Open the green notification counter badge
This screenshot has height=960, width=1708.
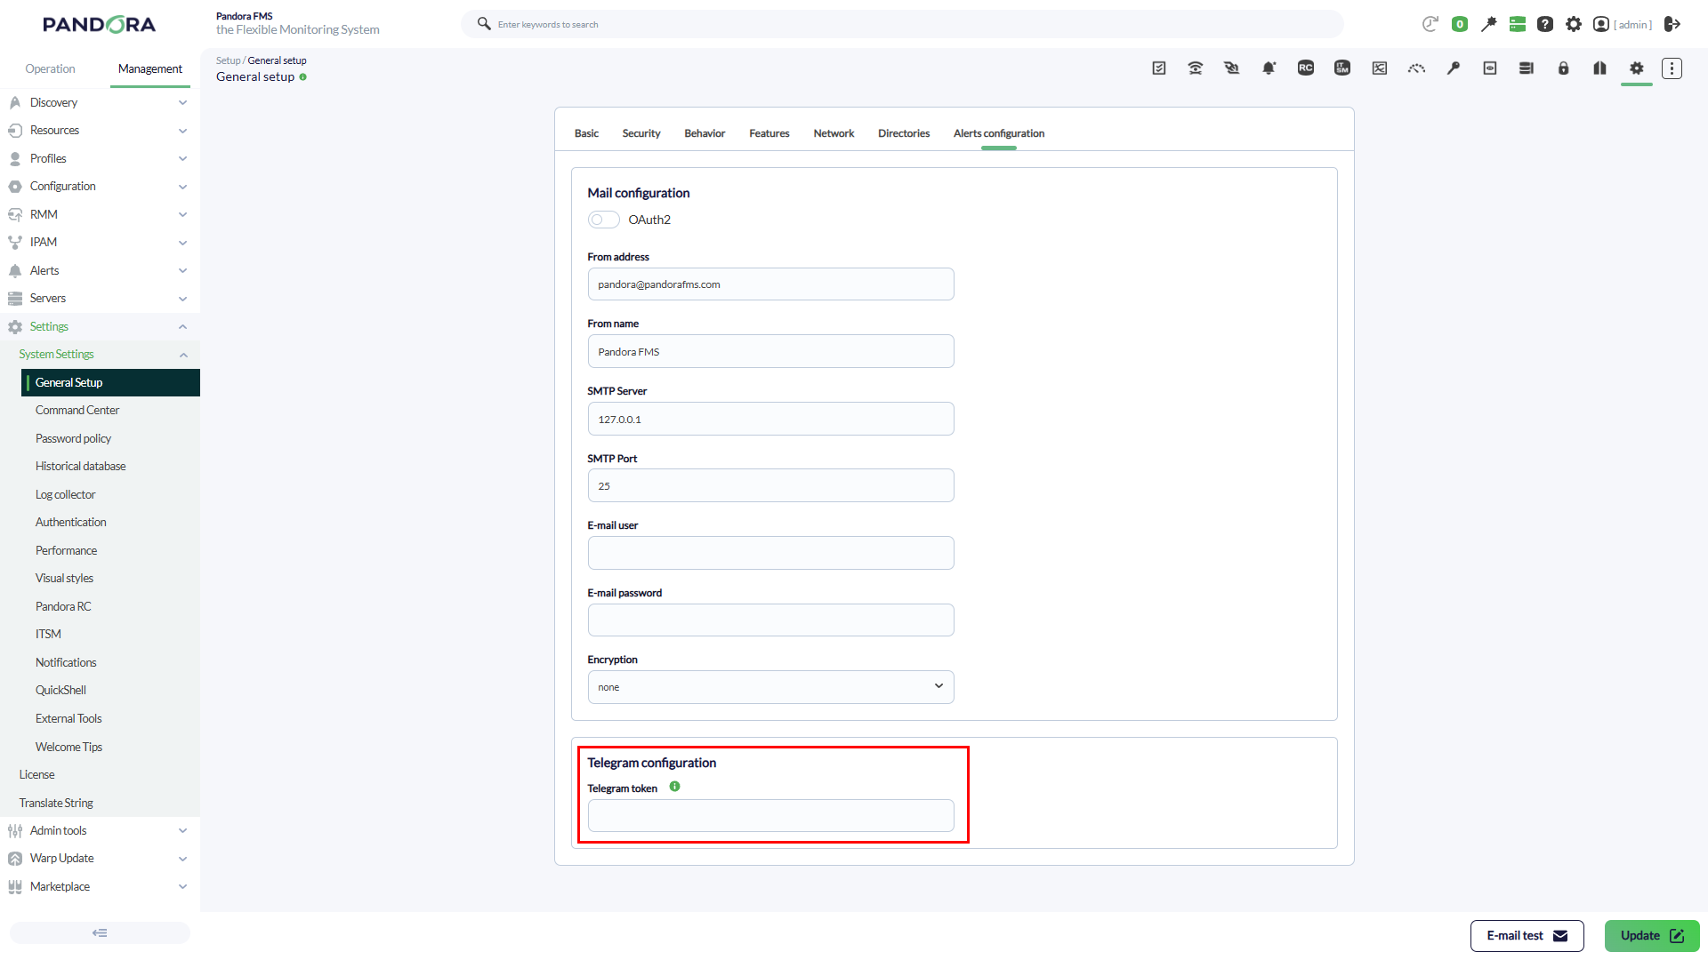(1460, 24)
